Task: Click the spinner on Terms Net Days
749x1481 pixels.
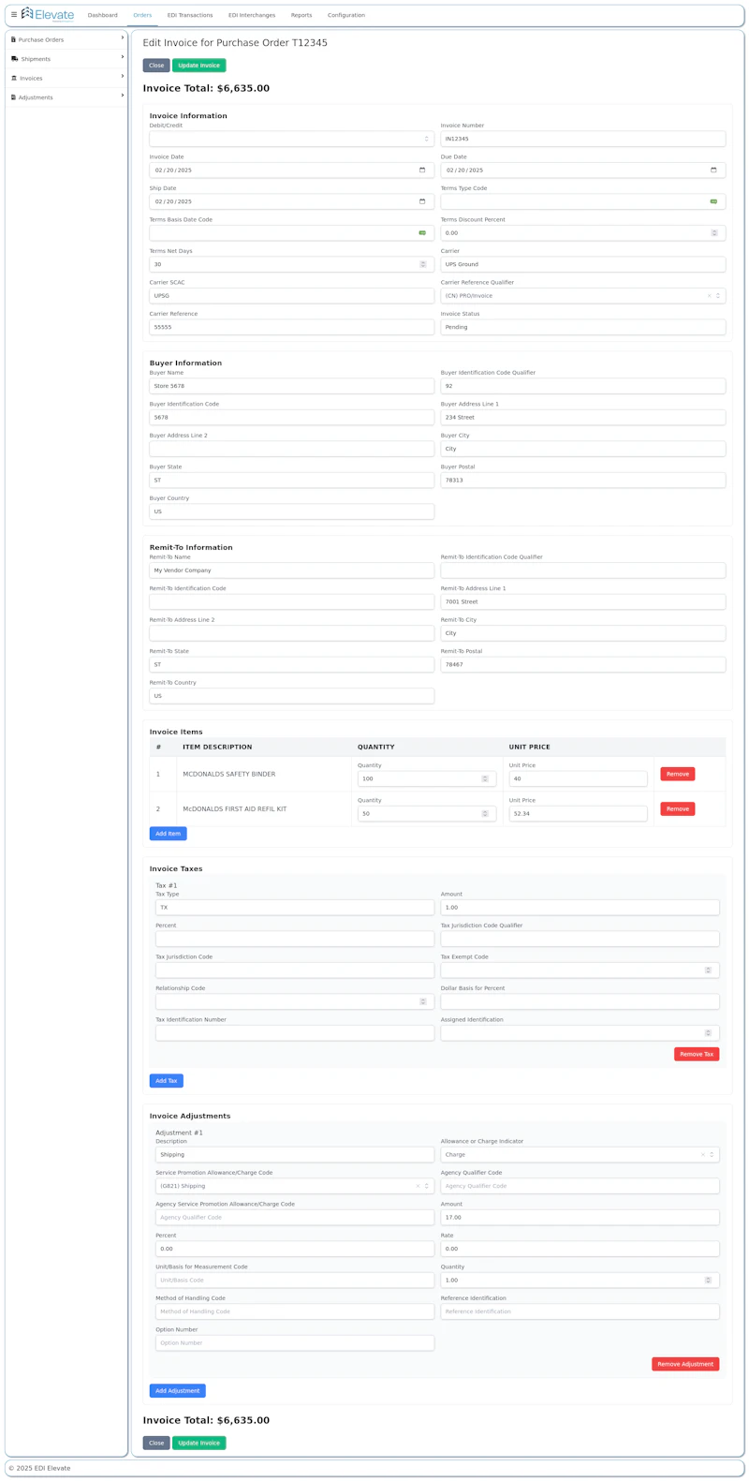Action: coord(423,264)
